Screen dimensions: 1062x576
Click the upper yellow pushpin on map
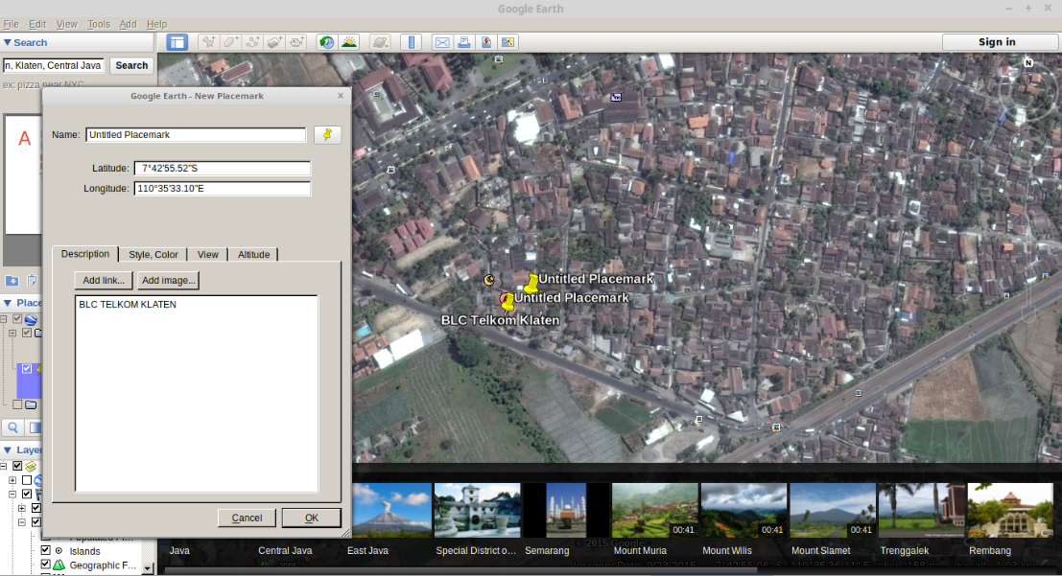point(531,283)
